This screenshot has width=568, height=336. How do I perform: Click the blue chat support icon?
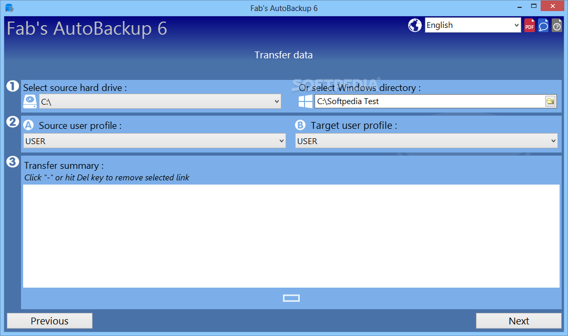coord(543,25)
